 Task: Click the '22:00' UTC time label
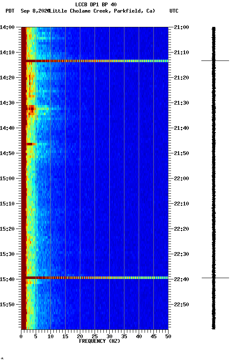(x=182, y=179)
